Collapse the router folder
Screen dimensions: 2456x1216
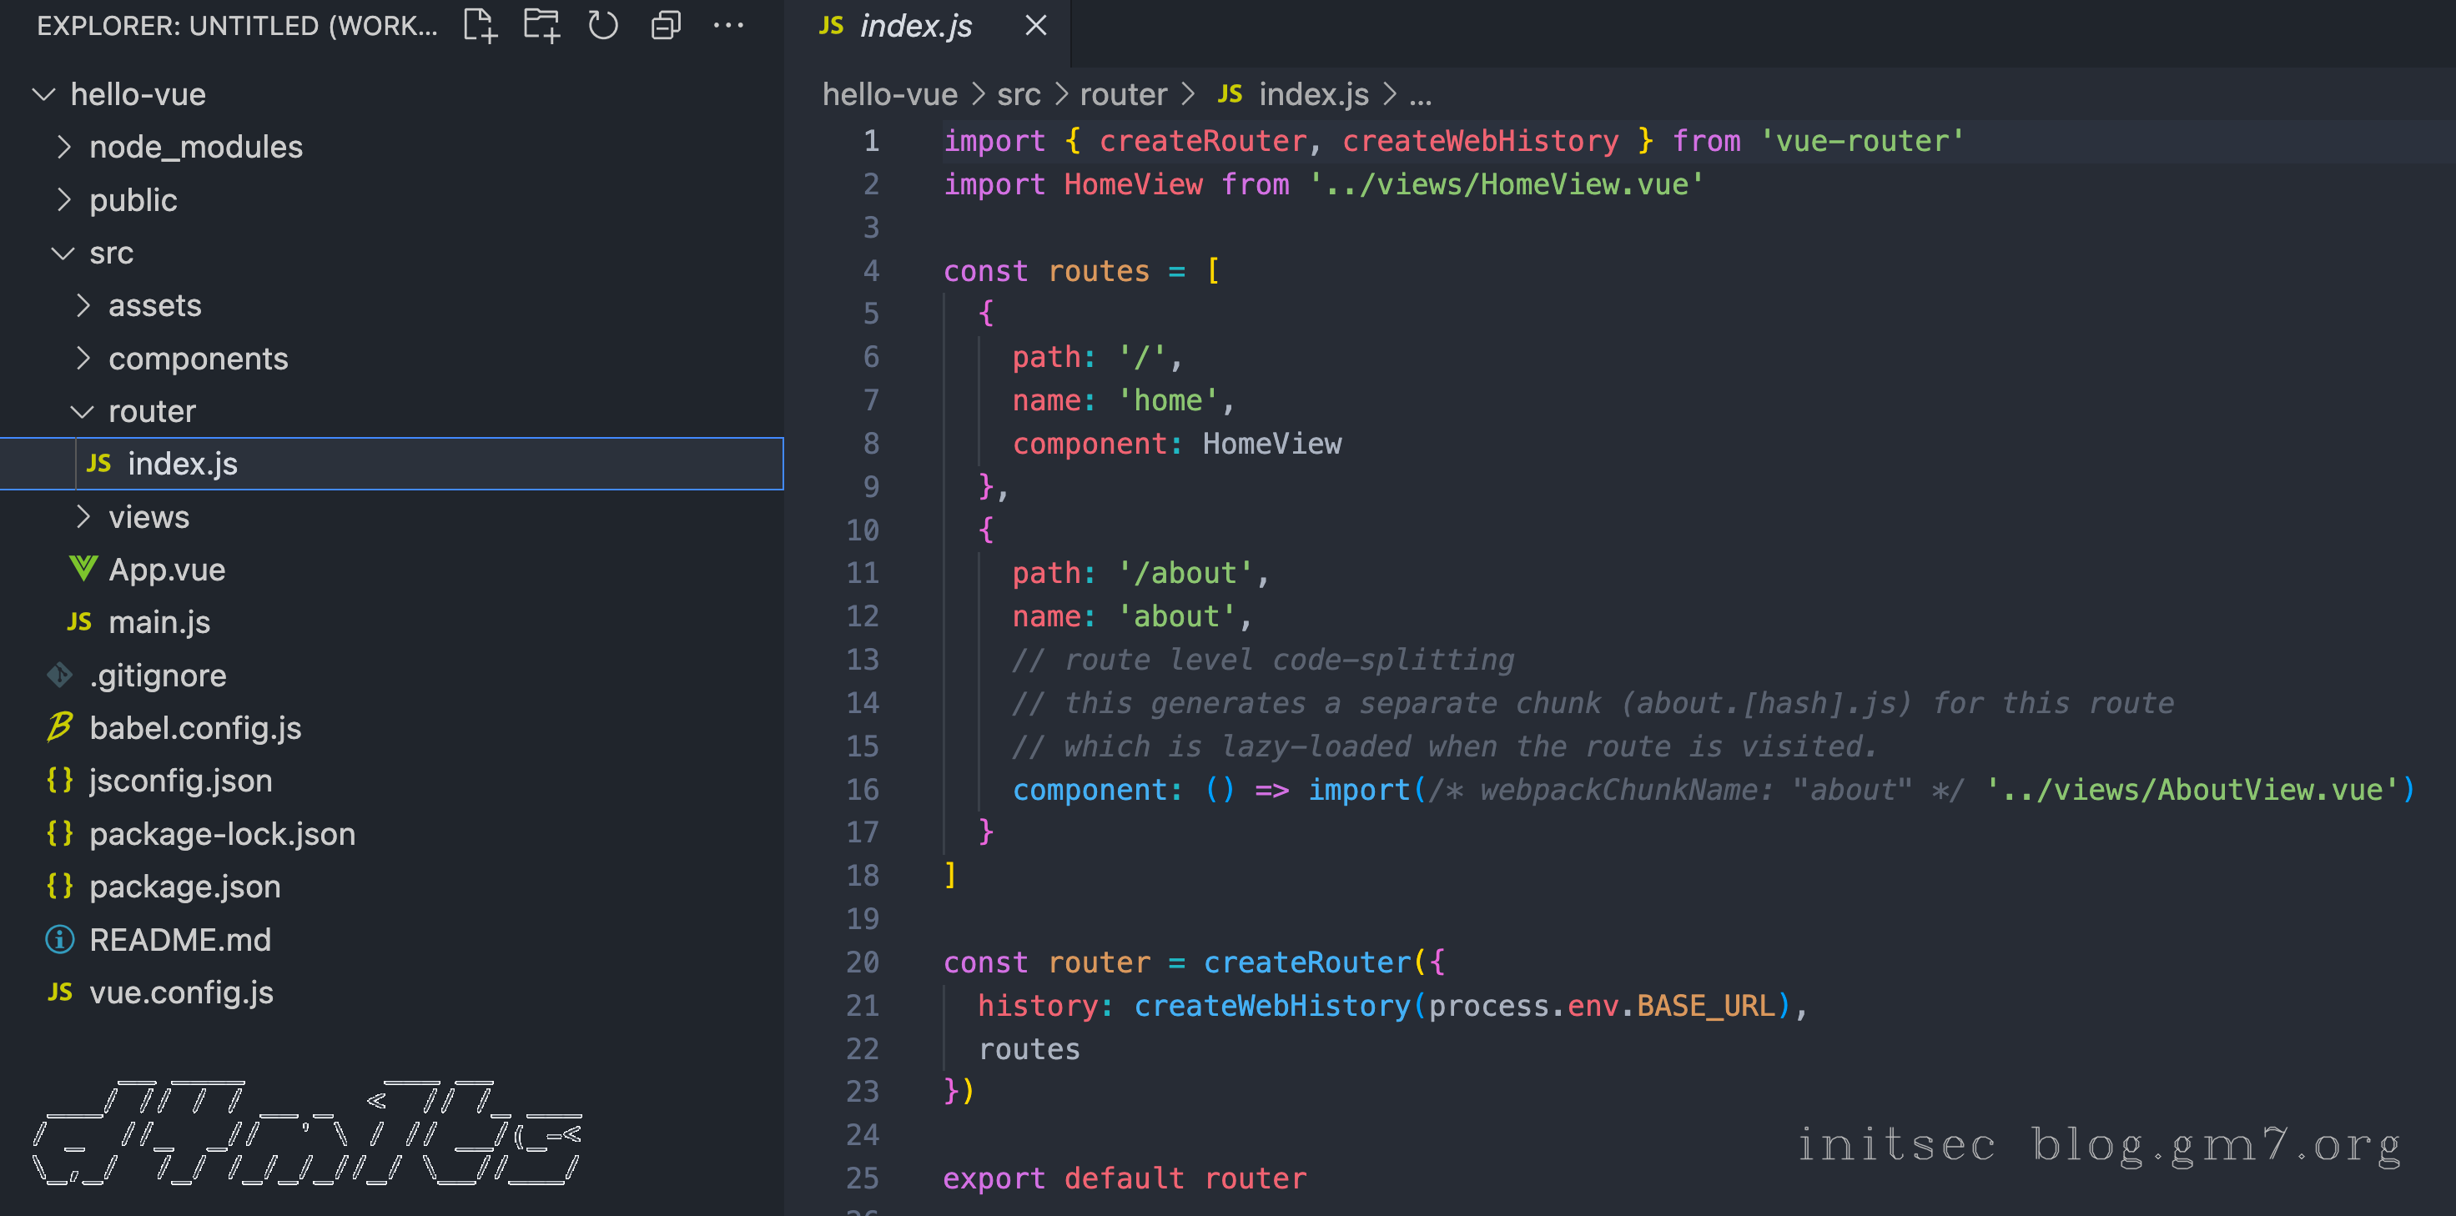point(152,410)
